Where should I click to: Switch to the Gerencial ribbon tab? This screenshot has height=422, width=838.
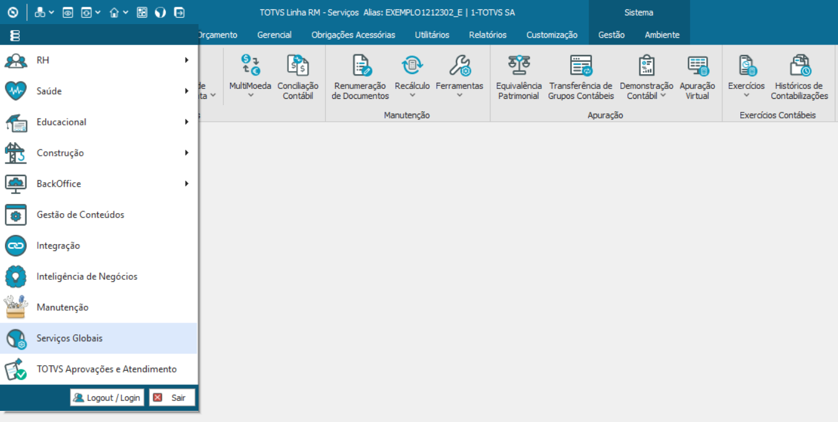(x=275, y=35)
